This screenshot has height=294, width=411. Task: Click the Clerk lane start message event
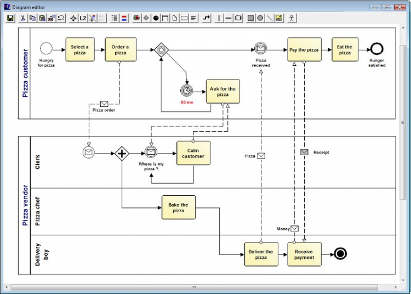89,152
